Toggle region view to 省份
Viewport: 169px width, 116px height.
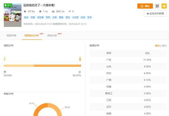point(157,46)
